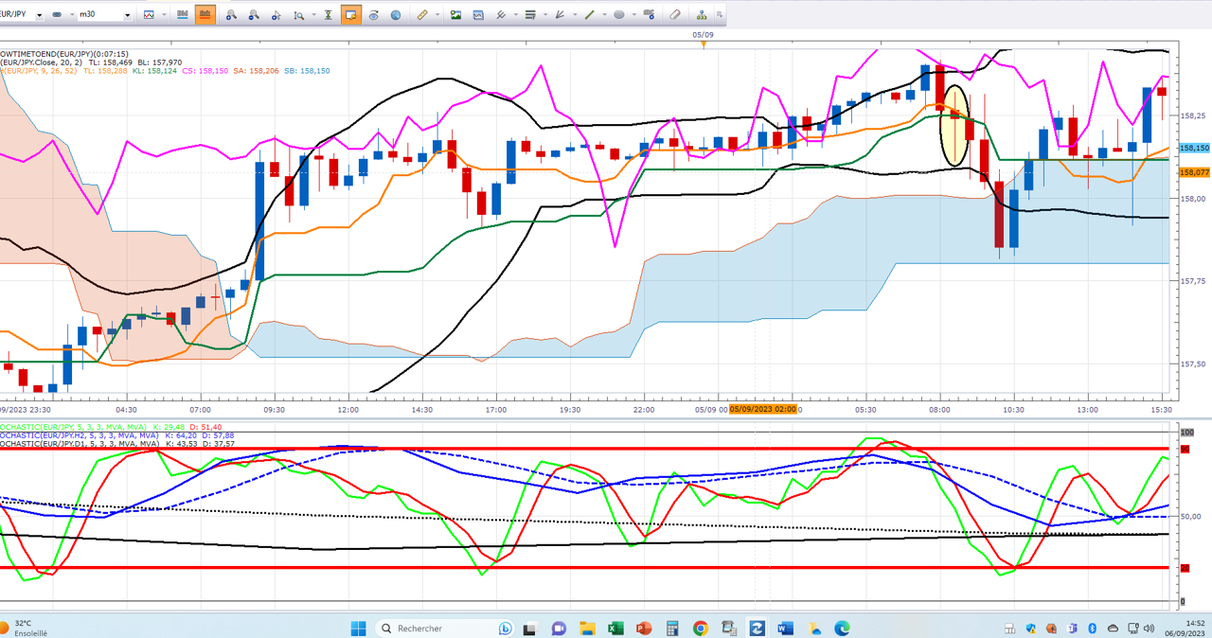
Task: Click the hierarchy tree icon in toolbar
Action: tap(702, 15)
